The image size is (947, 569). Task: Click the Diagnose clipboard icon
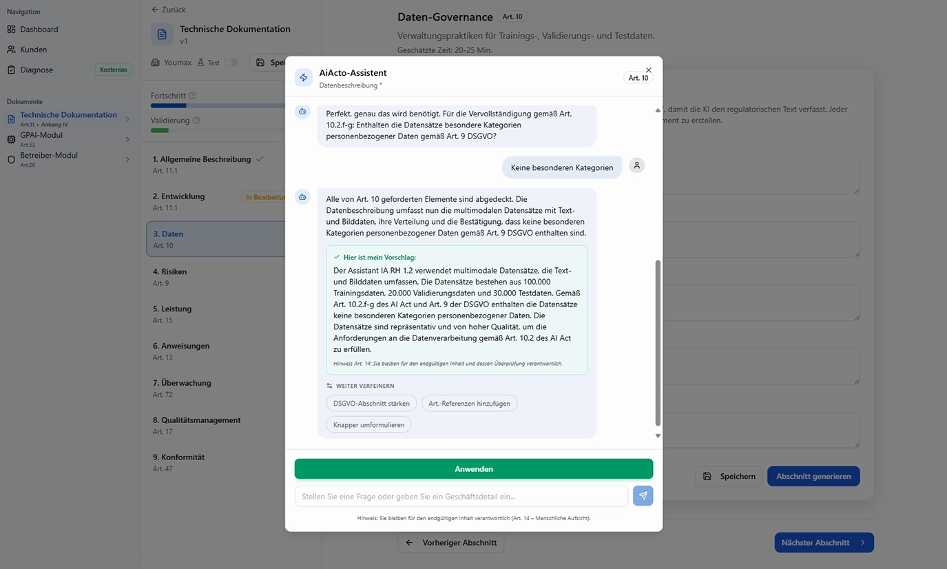[11, 70]
